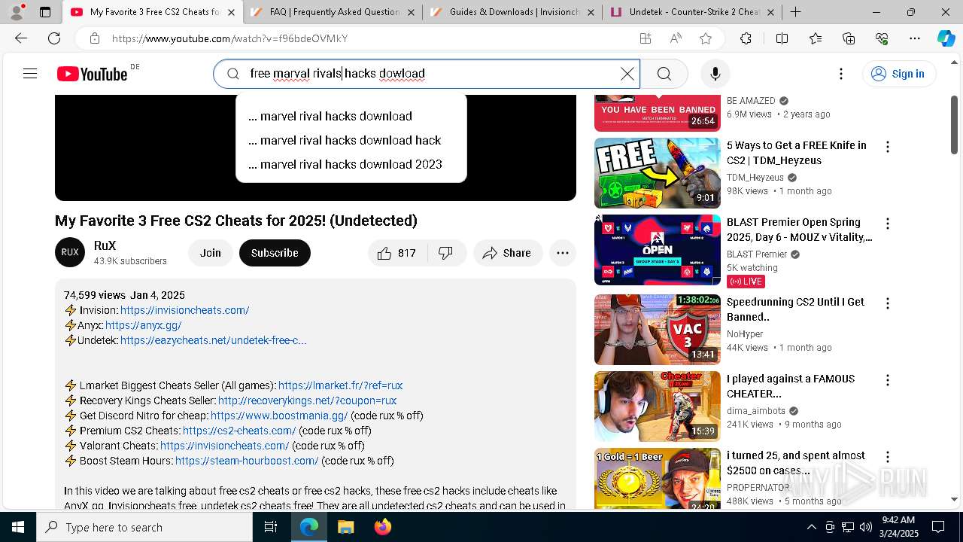Switch to Guides & Downloads Invision tab

[512, 12]
